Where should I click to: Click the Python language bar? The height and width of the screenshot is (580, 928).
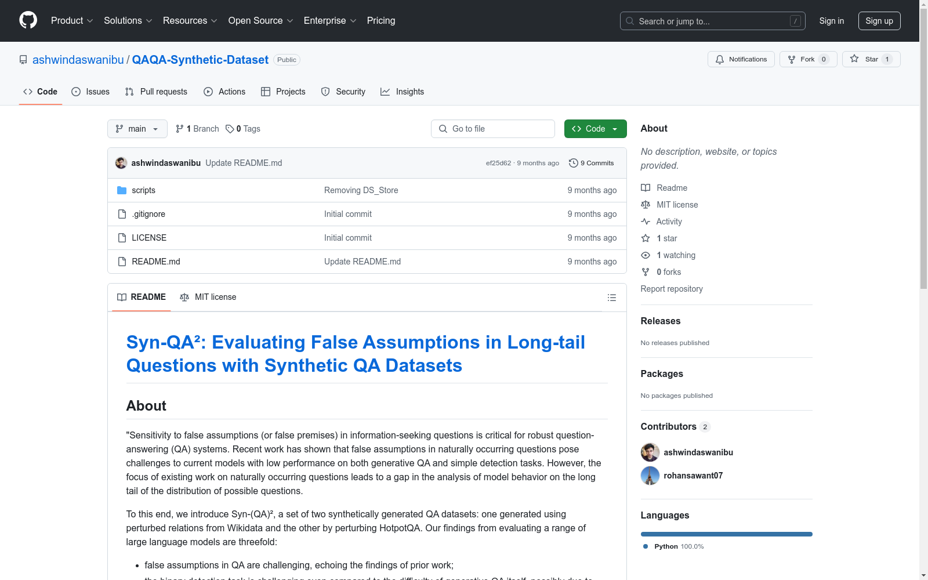[x=727, y=534]
